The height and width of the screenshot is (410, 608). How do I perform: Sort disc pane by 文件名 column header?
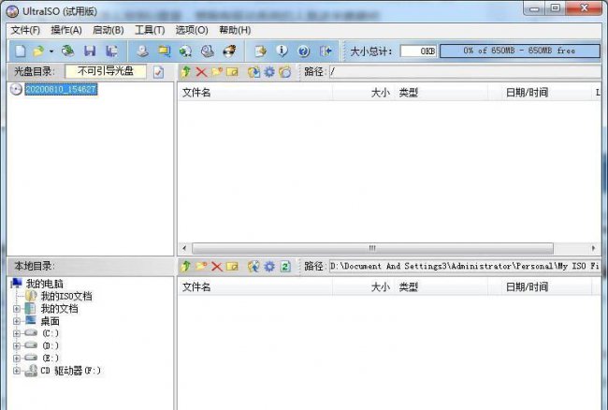(254, 93)
